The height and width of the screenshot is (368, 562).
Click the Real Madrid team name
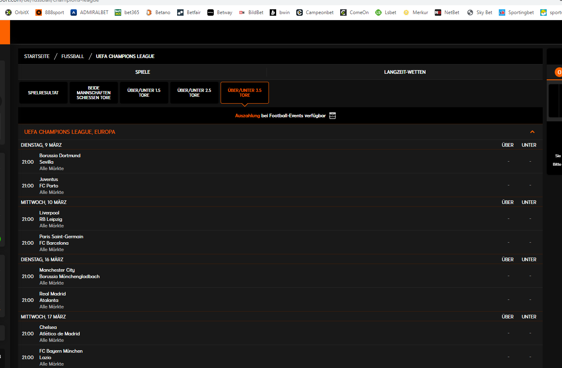pyautogui.click(x=52, y=294)
